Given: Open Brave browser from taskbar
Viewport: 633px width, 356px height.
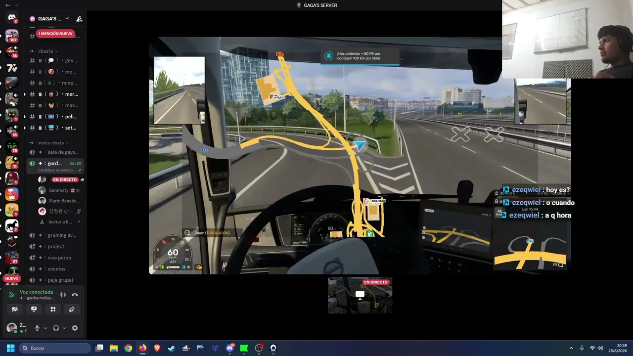Looking at the screenshot, I should pyautogui.click(x=157, y=348).
